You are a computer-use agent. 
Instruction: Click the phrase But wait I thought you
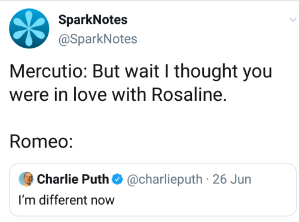[182, 72]
